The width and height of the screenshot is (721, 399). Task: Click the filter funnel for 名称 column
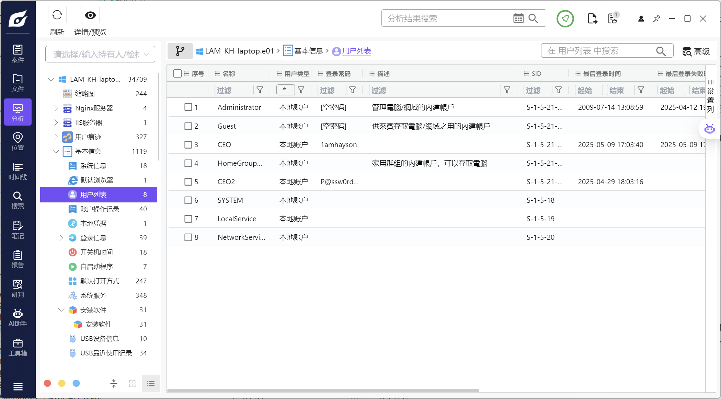260,90
